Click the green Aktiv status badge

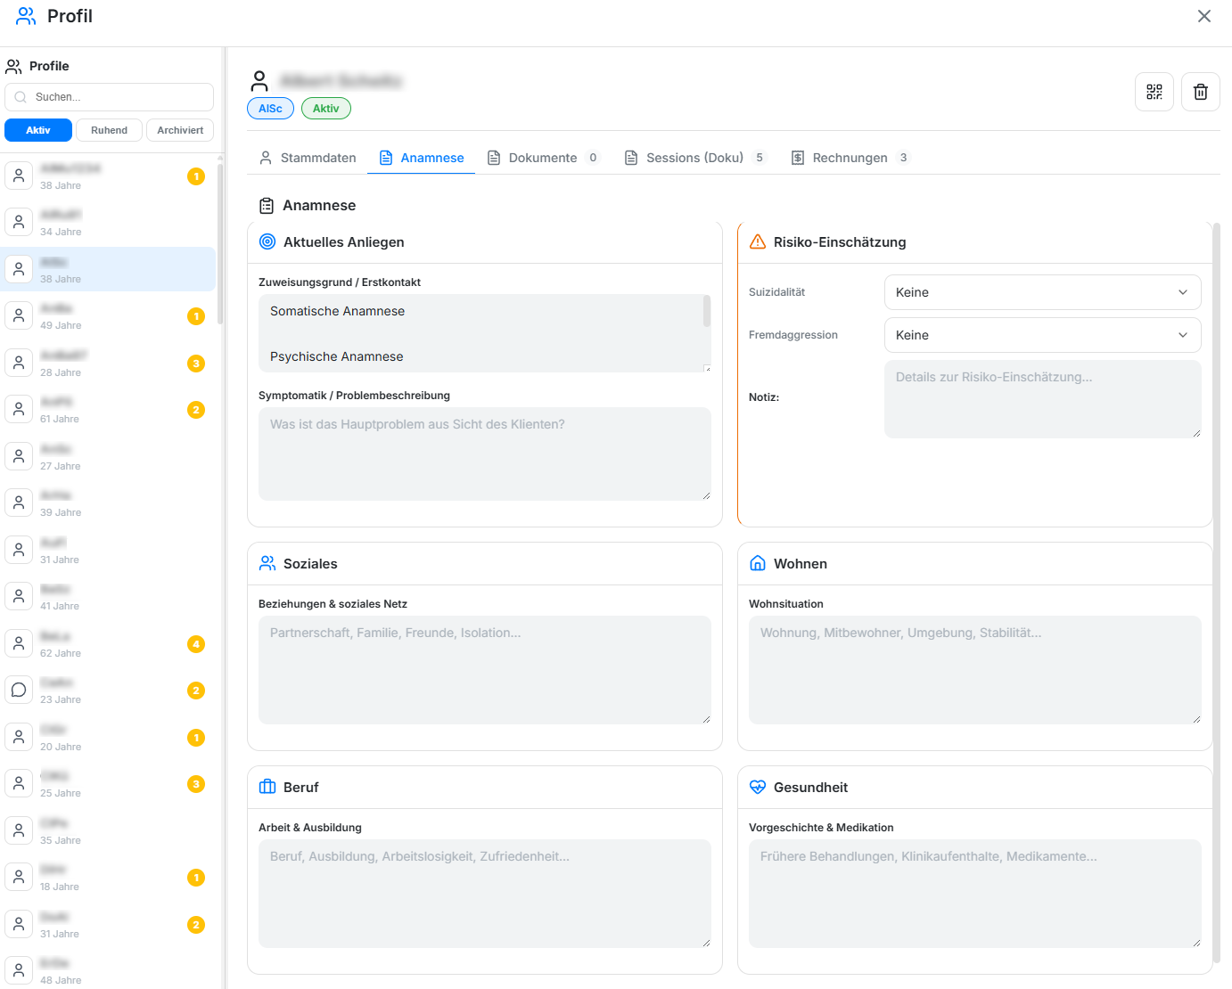point(326,109)
